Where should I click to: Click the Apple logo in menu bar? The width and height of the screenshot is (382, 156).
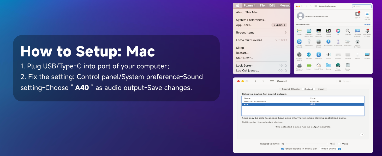pos(237,5)
